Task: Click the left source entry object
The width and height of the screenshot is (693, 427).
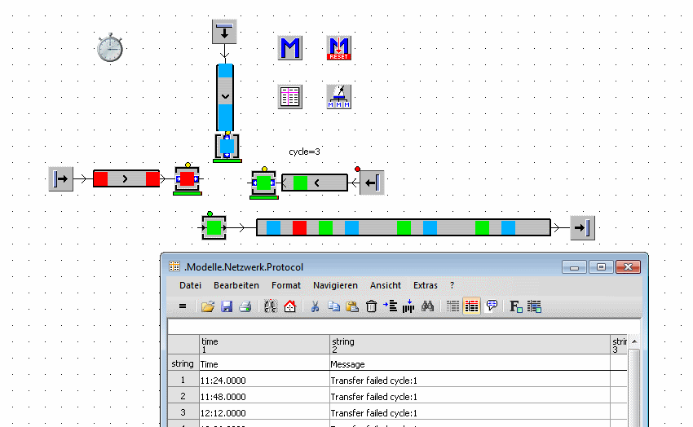Action: [x=61, y=178]
